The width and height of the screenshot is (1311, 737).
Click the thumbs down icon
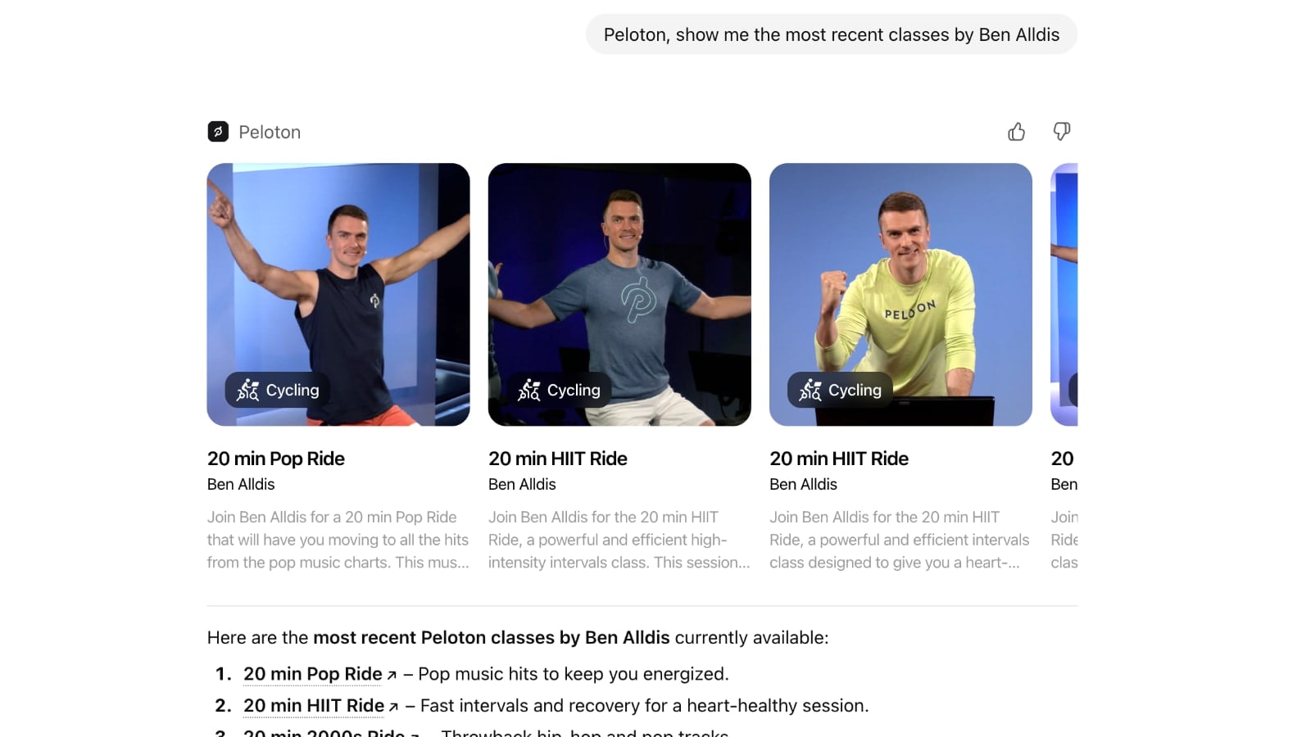[1062, 132]
